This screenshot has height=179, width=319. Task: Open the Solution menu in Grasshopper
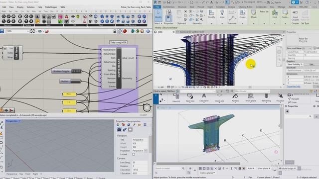30,7
